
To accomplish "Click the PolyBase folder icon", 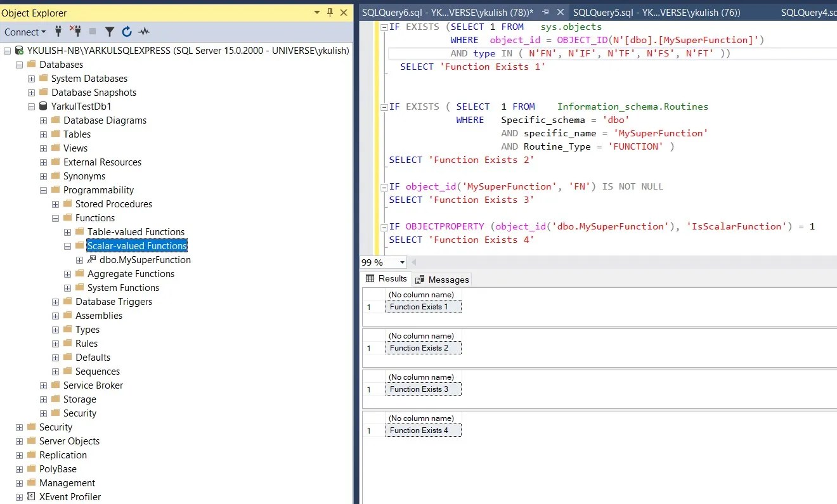I will pyautogui.click(x=31, y=469).
